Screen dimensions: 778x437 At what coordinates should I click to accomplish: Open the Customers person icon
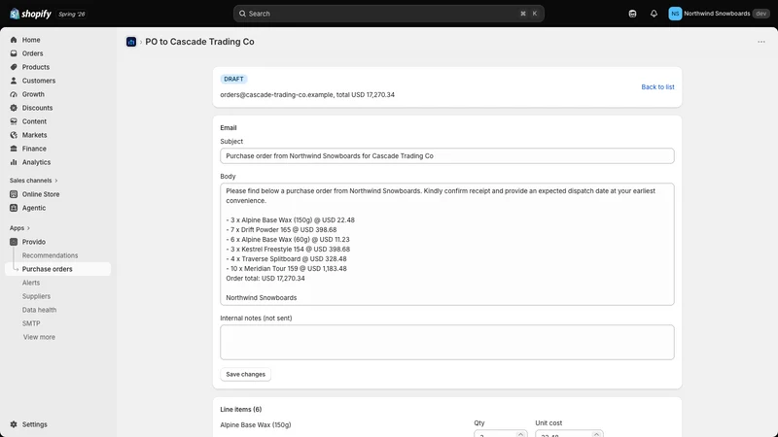(14, 81)
